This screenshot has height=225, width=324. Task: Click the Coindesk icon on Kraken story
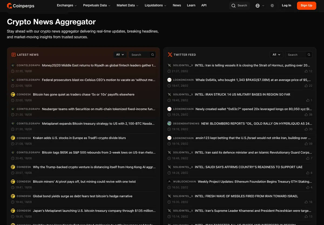coord(13,138)
